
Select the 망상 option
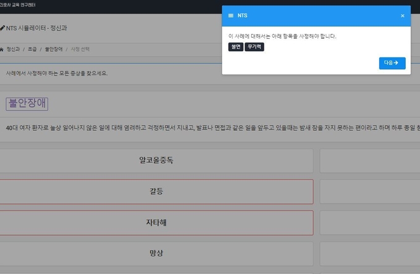156,254
